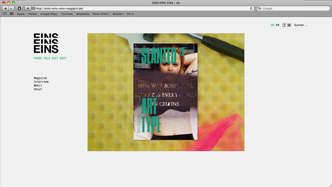Viewport: 332px width, 187px height.
Task: Click the address bar URL field
Action: point(142,8)
